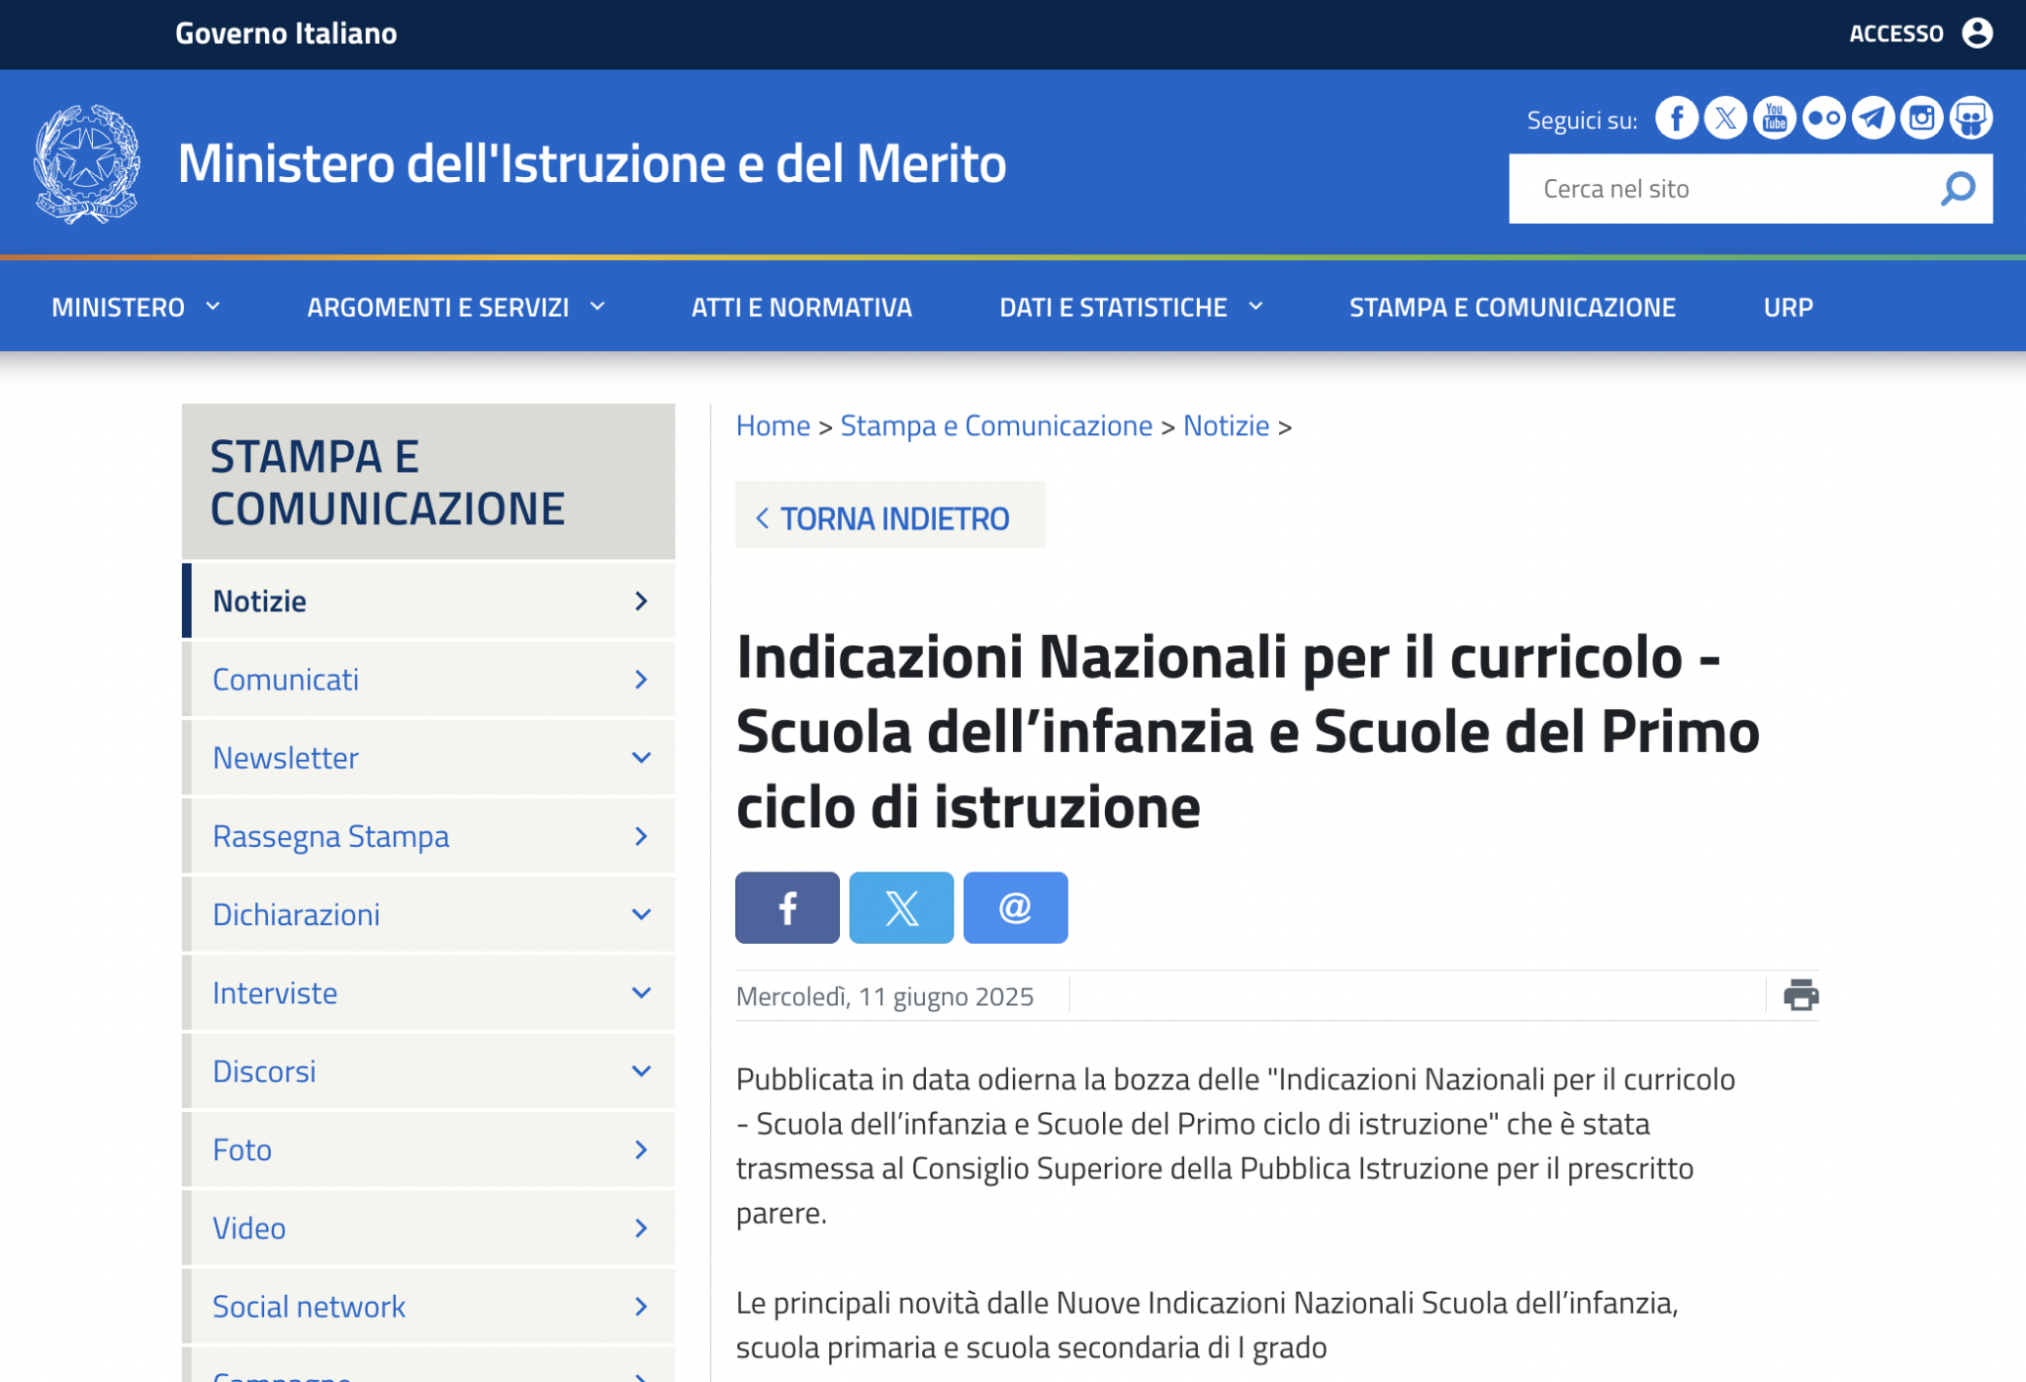The image size is (2026, 1382).
Task: Open Video sidebar item
Action: click(429, 1228)
